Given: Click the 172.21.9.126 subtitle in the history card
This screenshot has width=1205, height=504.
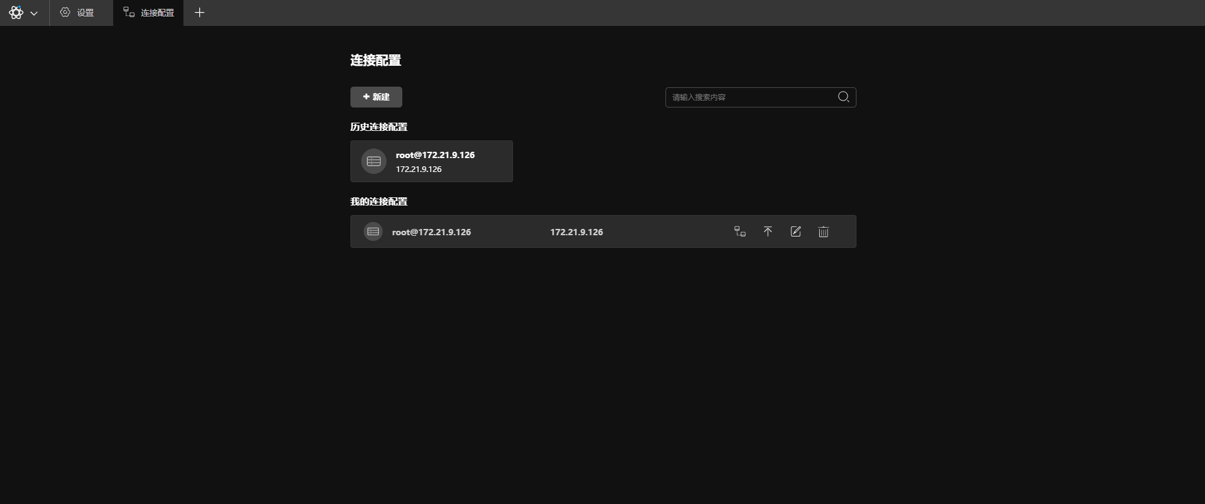Looking at the screenshot, I should tap(419, 169).
